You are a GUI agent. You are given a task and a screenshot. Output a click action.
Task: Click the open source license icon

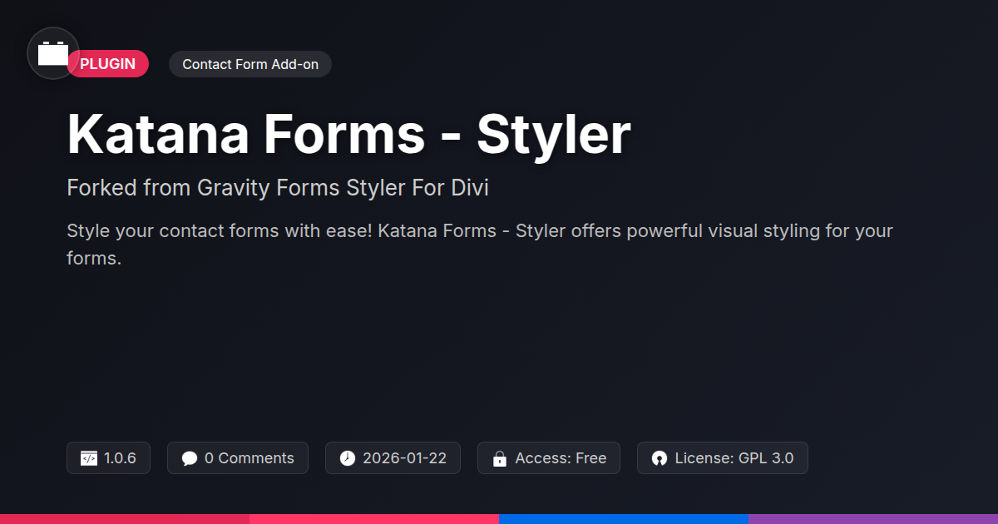660,458
